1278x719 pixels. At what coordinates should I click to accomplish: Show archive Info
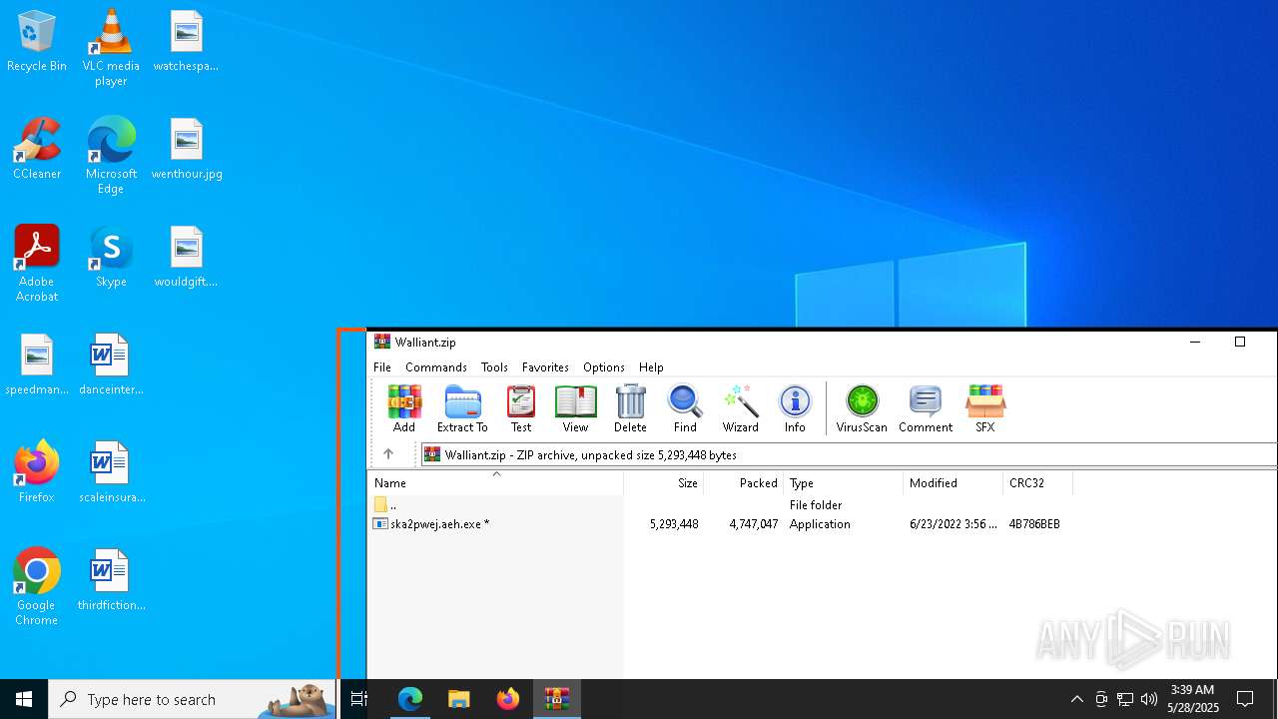point(795,408)
